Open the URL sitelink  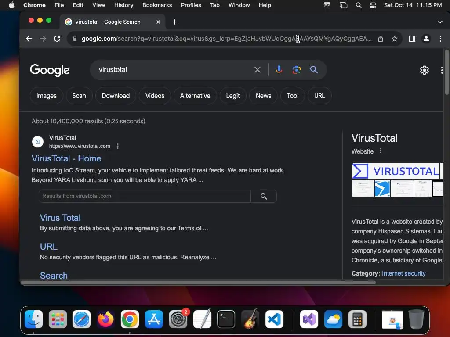(49, 247)
